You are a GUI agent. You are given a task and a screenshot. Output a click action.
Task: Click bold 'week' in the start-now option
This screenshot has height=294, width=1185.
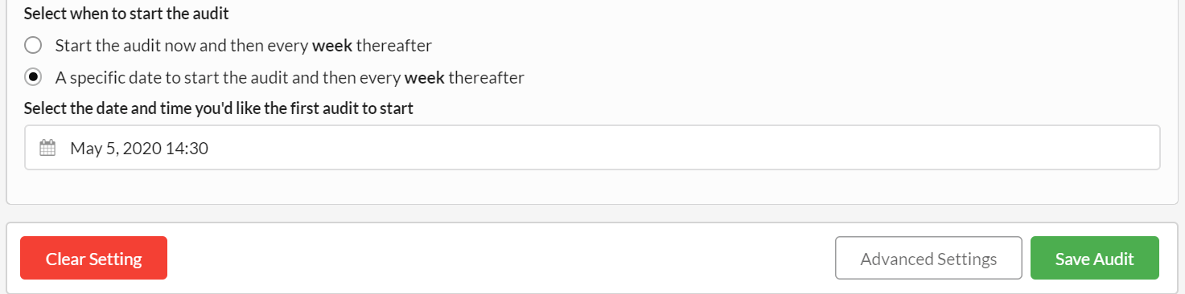coord(331,46)
